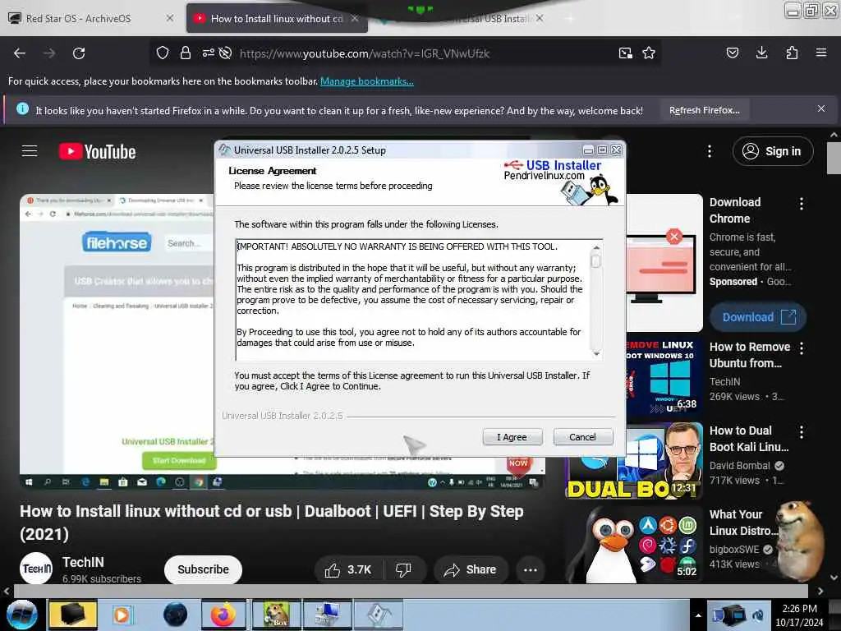This screenshot has width=841, height=631.
Task: Switch to Red Star OS - ArchiveOS tab
Action: [78, 19]
